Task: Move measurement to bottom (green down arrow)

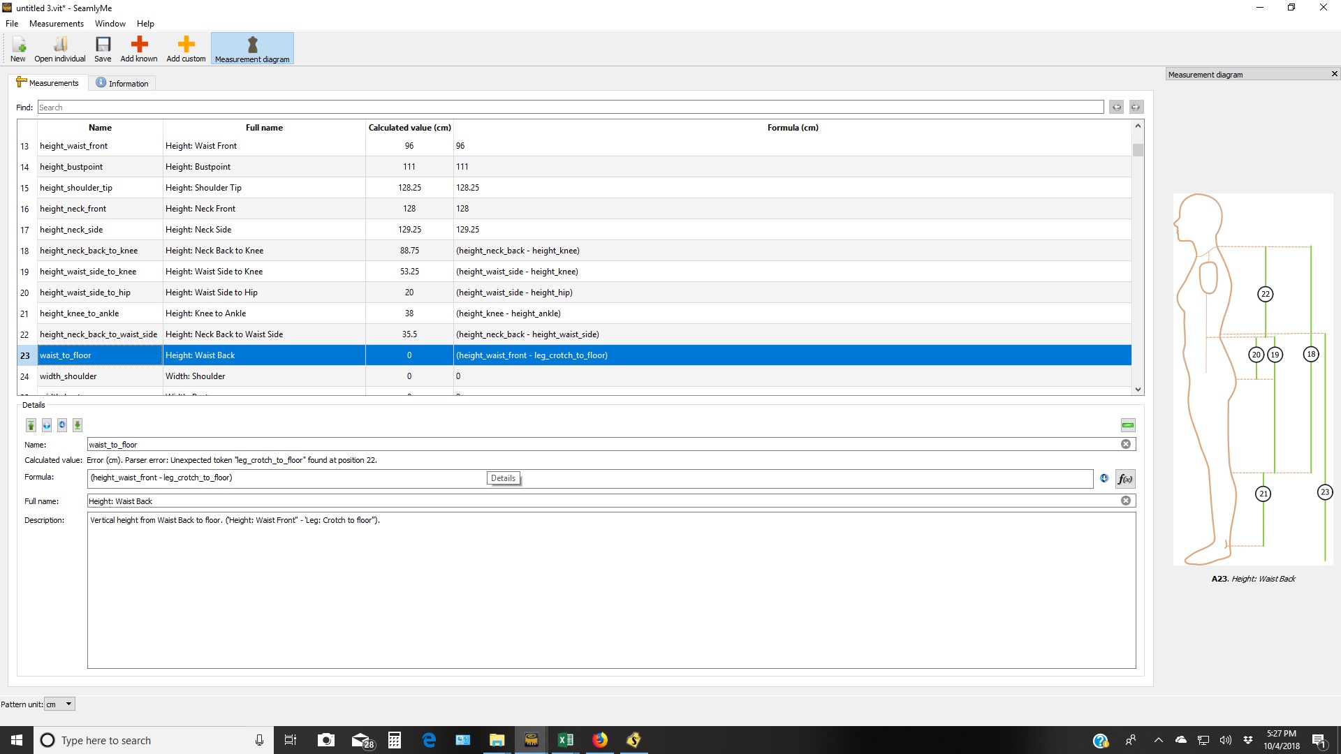Action: pyautogui.click(x=78, y=425)
